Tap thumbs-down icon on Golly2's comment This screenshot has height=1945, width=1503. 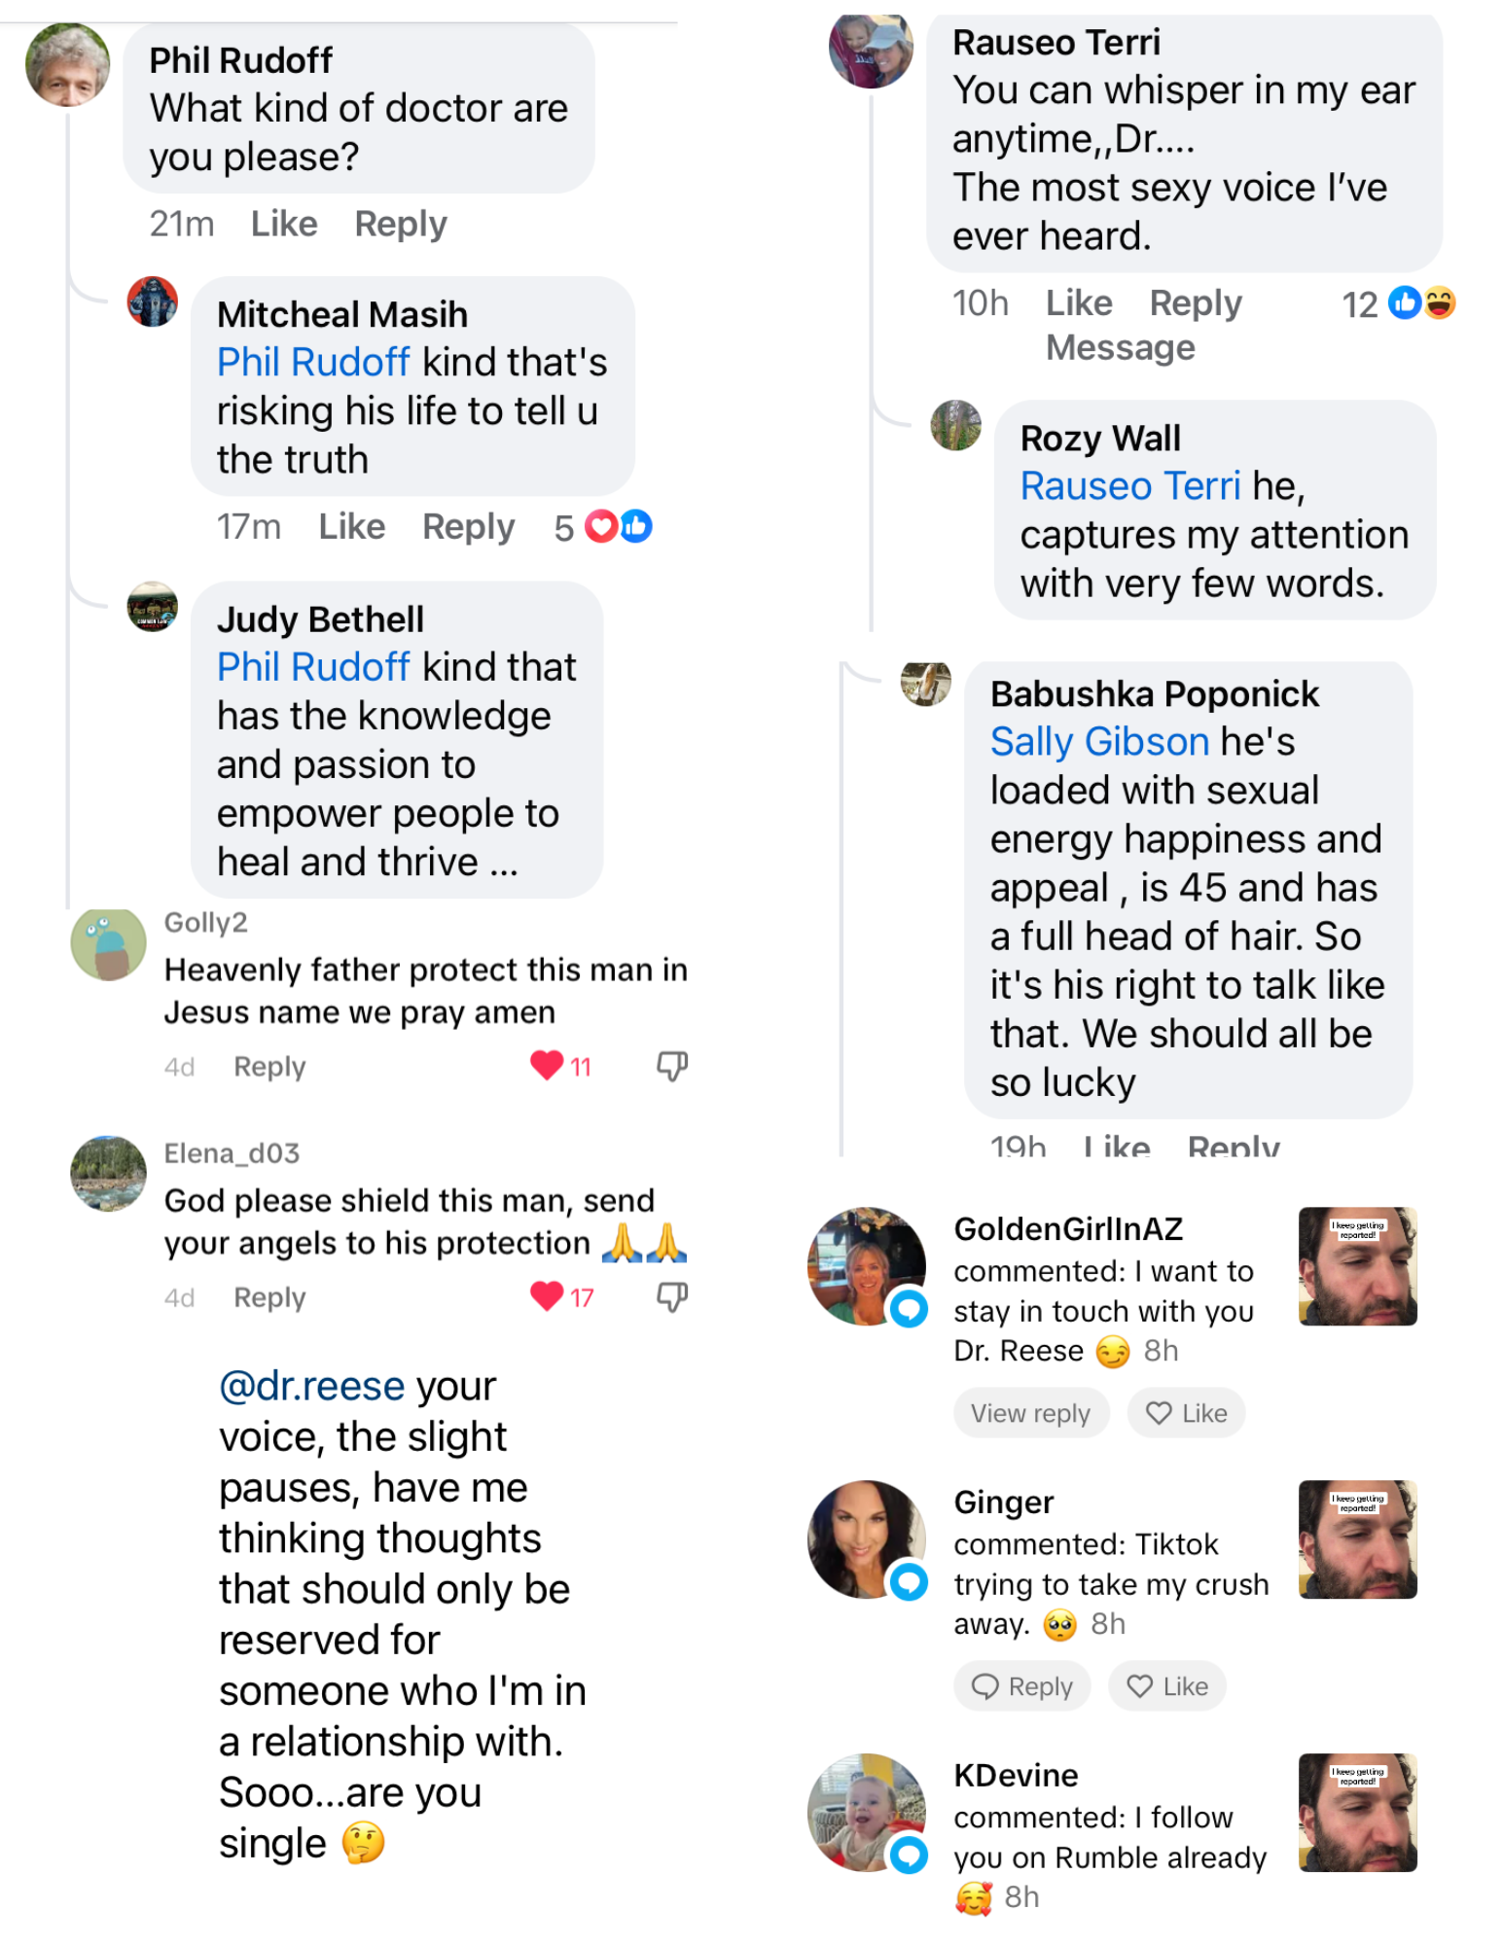click(x=671, y=1066)
